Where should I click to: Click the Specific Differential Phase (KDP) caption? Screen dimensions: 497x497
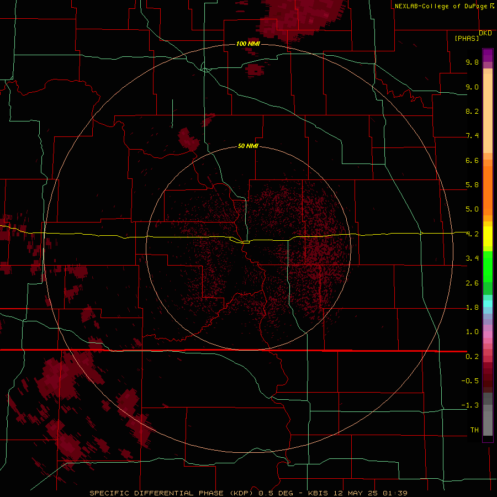172,493
